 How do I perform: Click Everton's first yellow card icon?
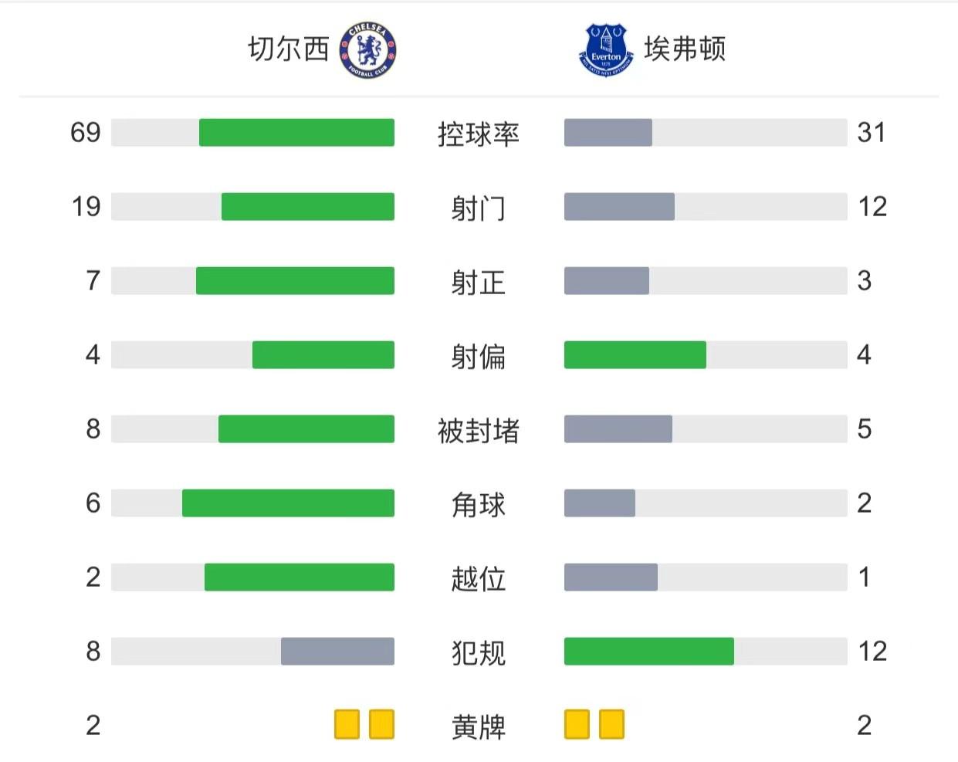577,725
